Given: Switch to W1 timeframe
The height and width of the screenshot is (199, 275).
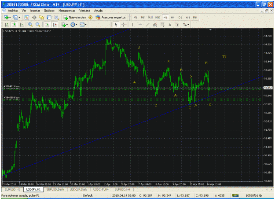Looking at the screenshot, I should [187, 17].
